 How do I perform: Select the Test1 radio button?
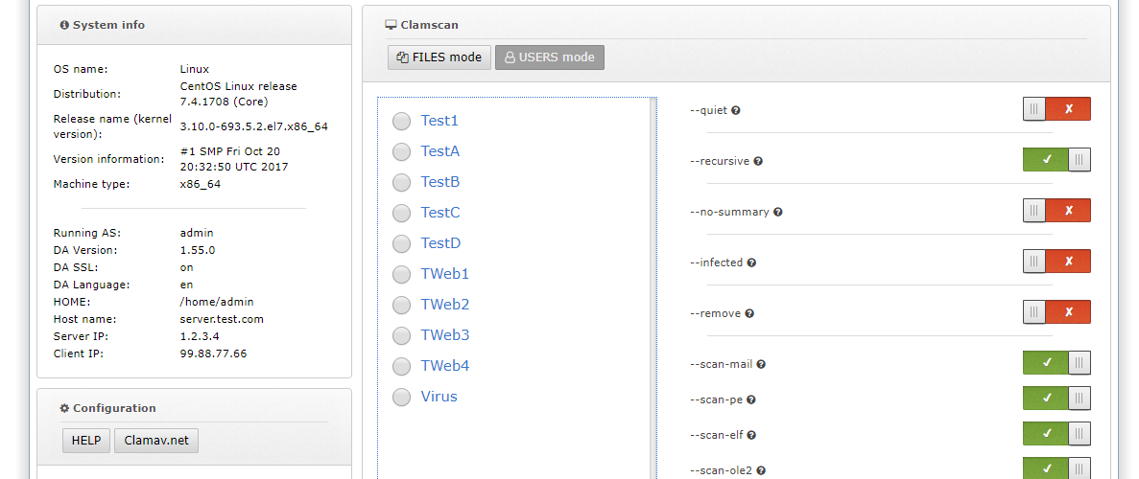point(402,122)
